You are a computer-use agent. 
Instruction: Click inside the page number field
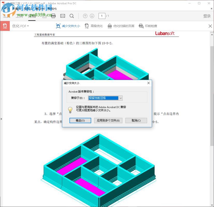point(102,16)
